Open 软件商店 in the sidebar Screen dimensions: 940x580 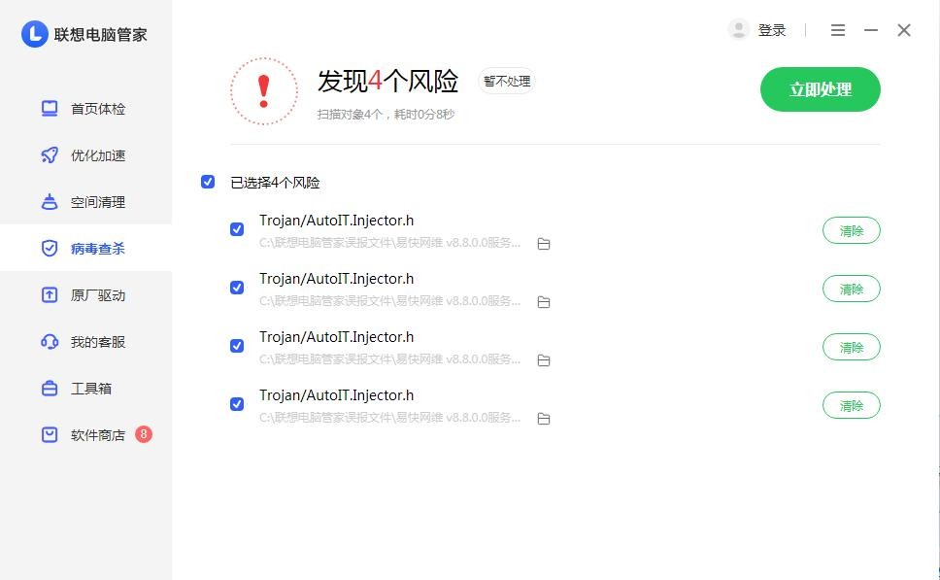[x=85, y=434]
